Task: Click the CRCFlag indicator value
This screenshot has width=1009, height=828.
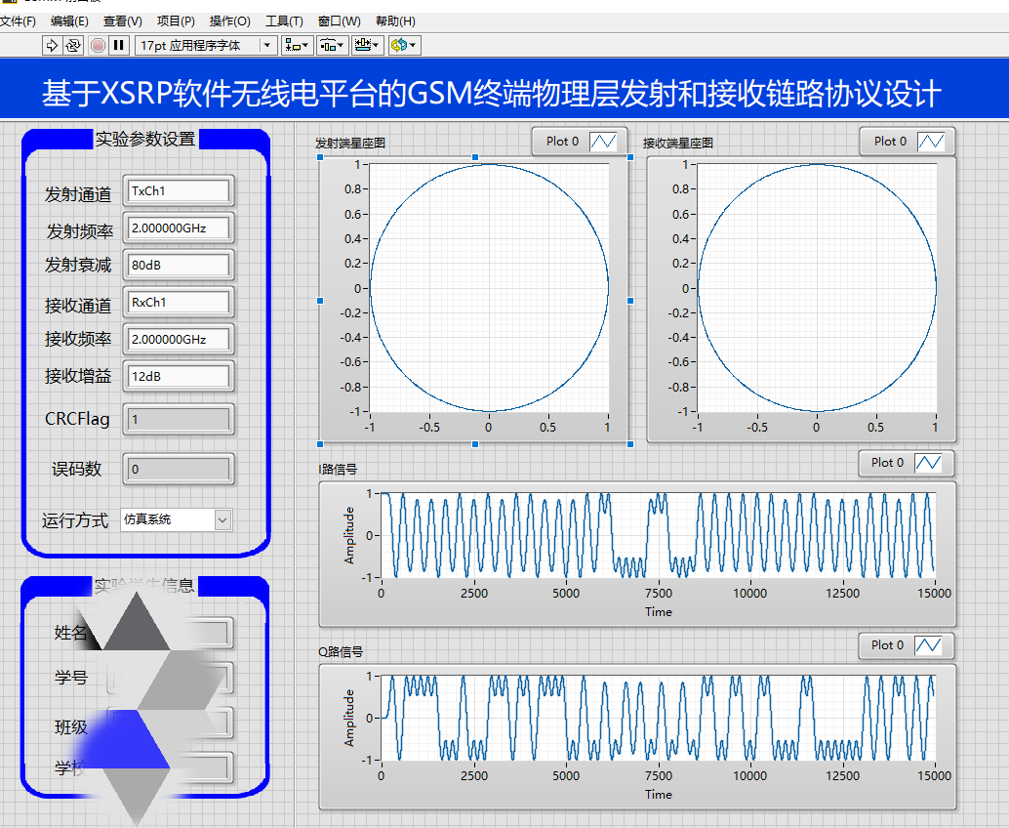Action: (179, 420)
